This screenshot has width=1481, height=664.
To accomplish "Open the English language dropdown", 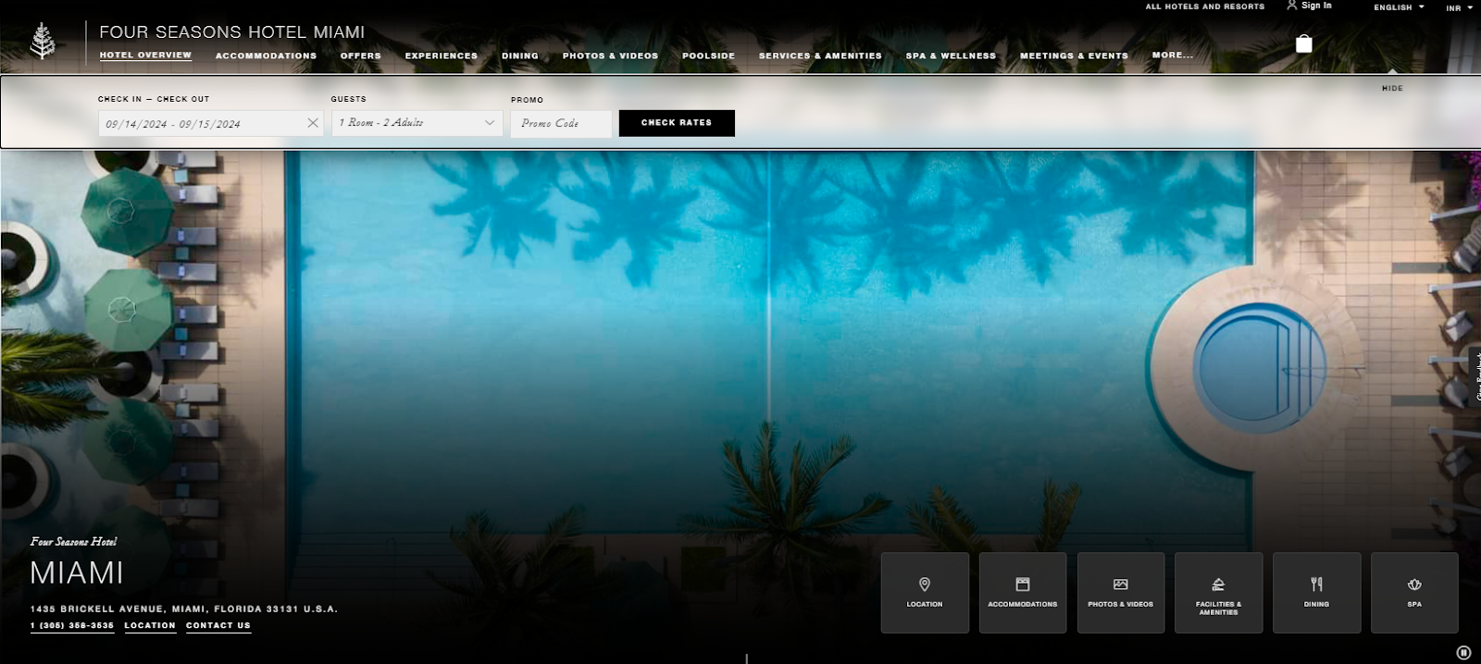I will pos(1398,7).
